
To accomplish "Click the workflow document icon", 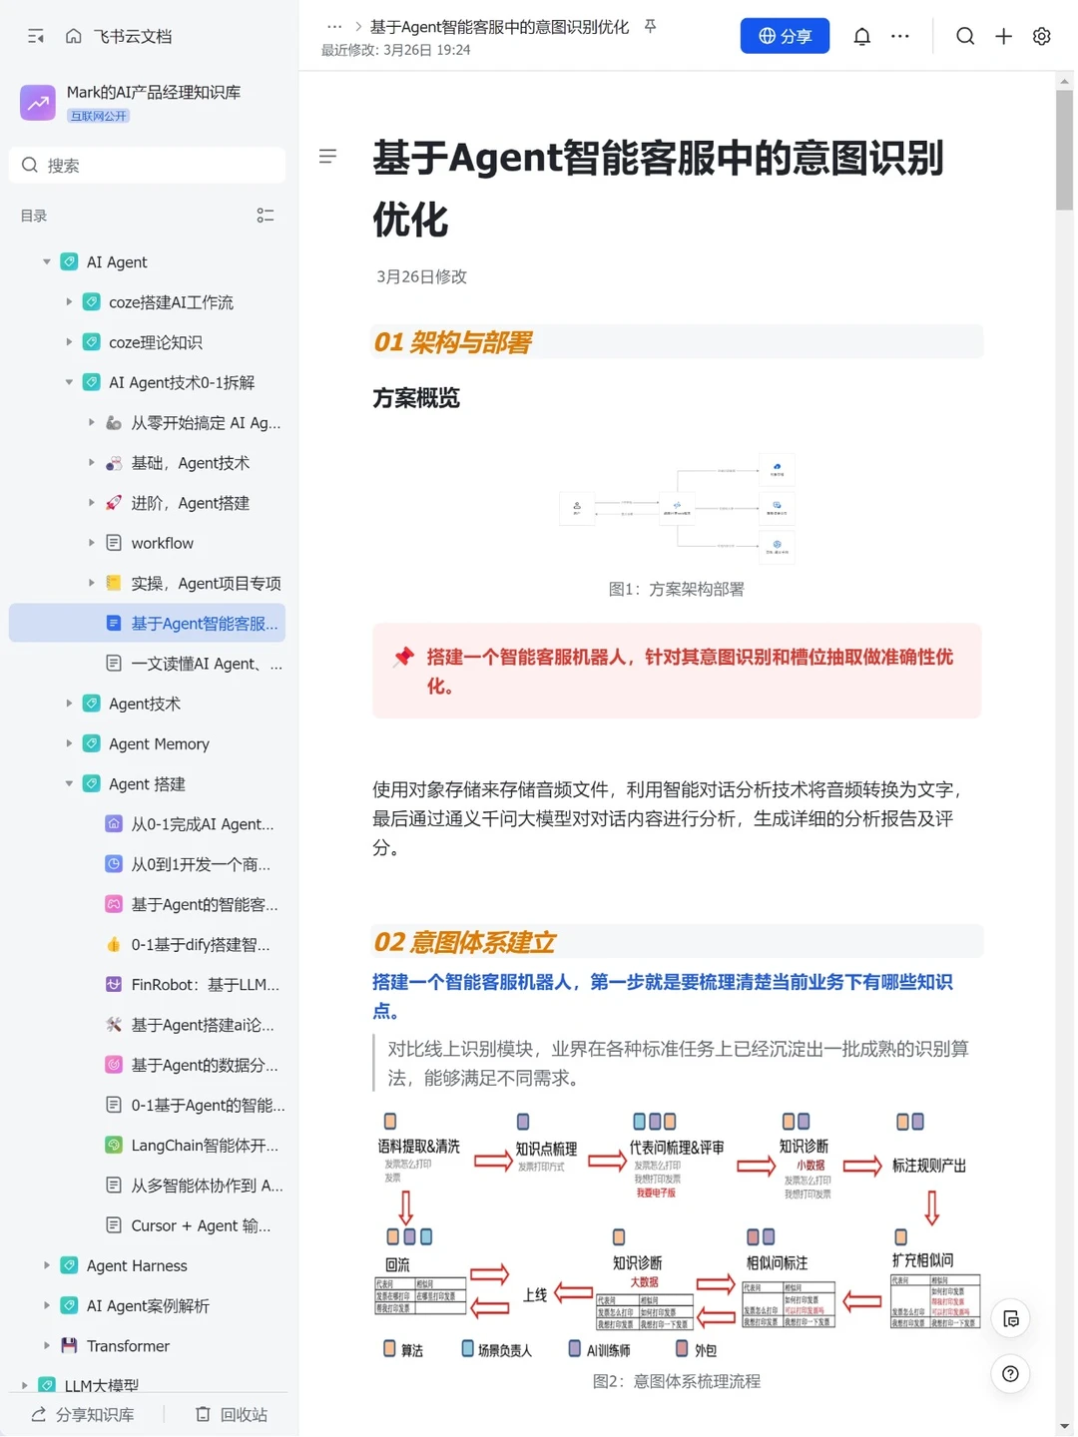I will (x=114, y=543).
